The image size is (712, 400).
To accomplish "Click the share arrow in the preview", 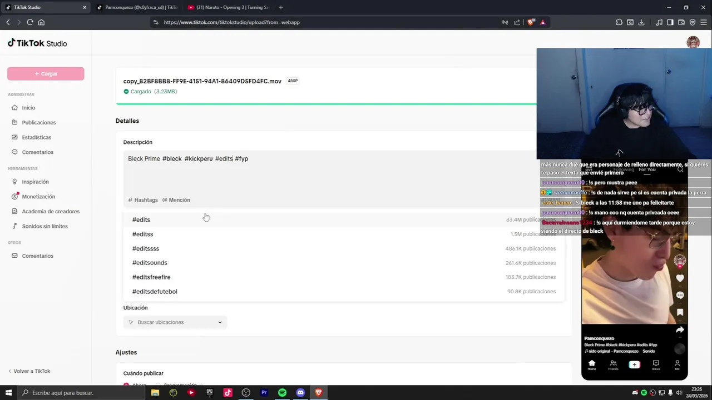I will pos(680,330).
